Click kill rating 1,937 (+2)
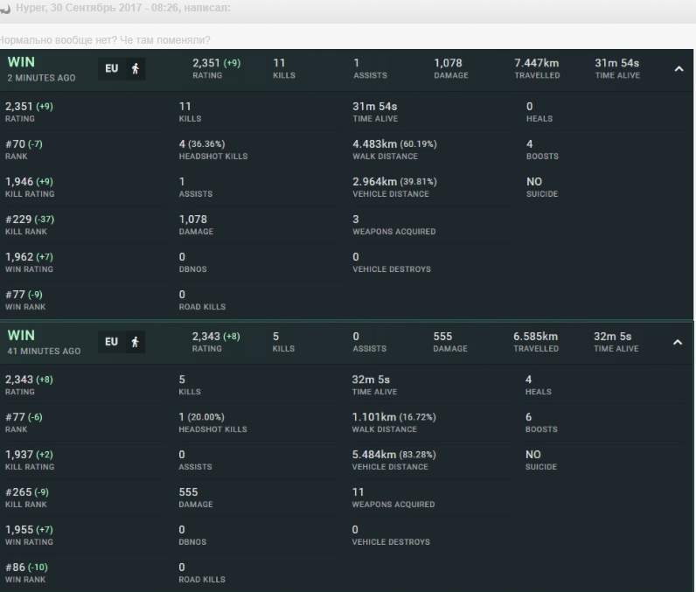This screenshot has width=696, height=592. pos(29,455)
